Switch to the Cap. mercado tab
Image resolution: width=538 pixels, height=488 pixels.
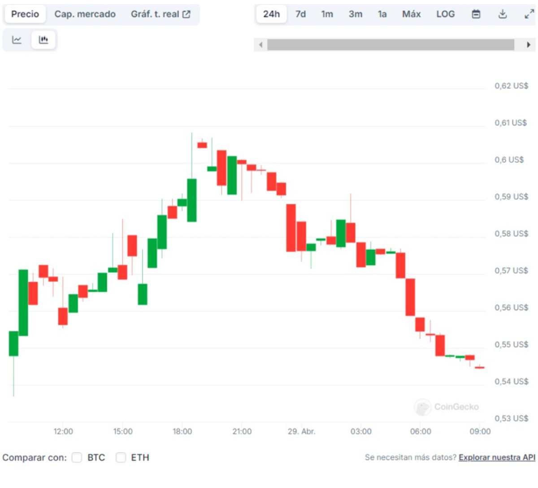pos(85,14)
